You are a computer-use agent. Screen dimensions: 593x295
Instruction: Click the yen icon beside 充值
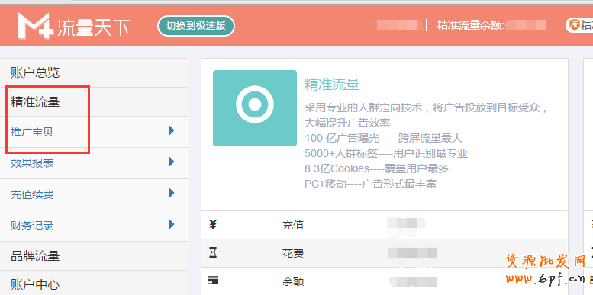tap(213, 224)
